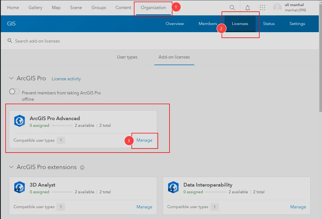Show info about ArcGIS Pro extensions
The width and height of the screenshot is (322, 219).
point(82,167)
